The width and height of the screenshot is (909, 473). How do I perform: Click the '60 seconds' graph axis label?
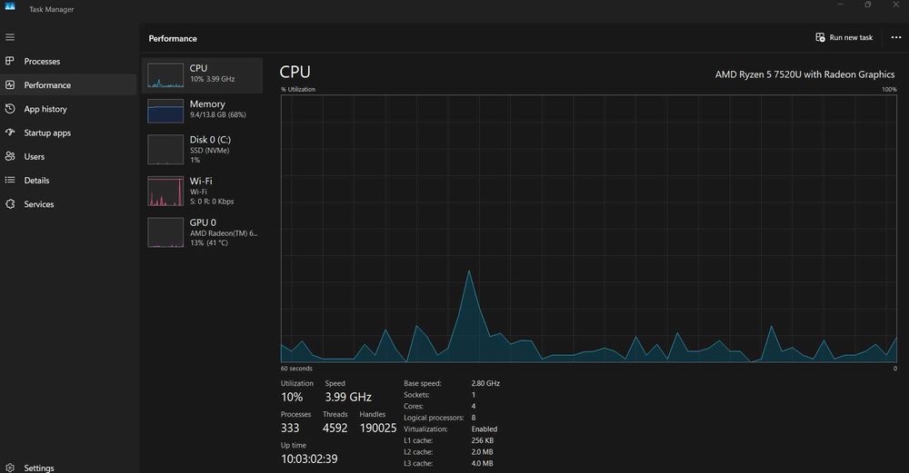[296, 369]
